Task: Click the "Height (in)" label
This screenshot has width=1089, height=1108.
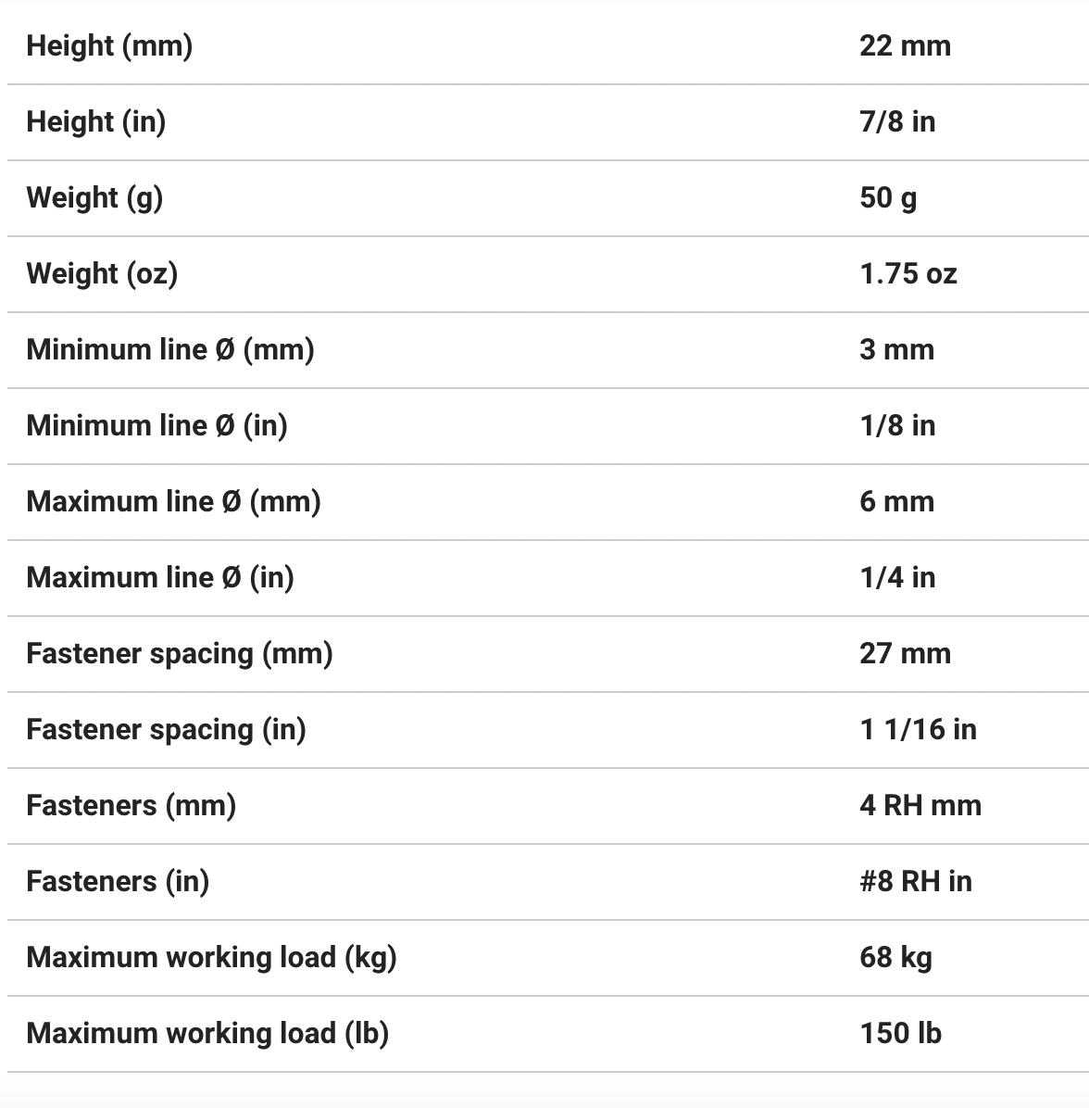Action: tap(96, 121)
